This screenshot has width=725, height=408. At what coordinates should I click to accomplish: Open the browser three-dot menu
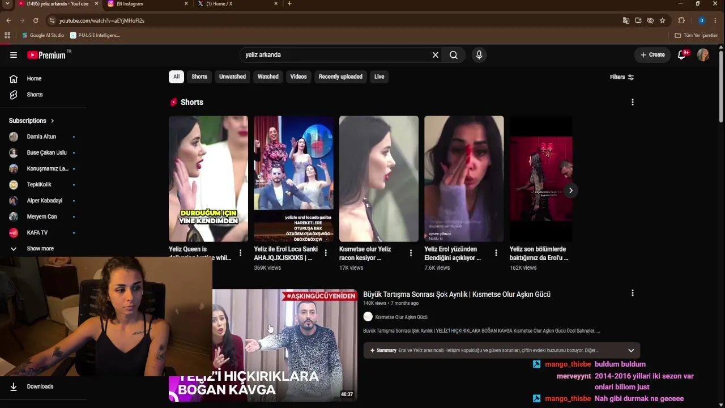pyautogui.click(x=716, y=20)
